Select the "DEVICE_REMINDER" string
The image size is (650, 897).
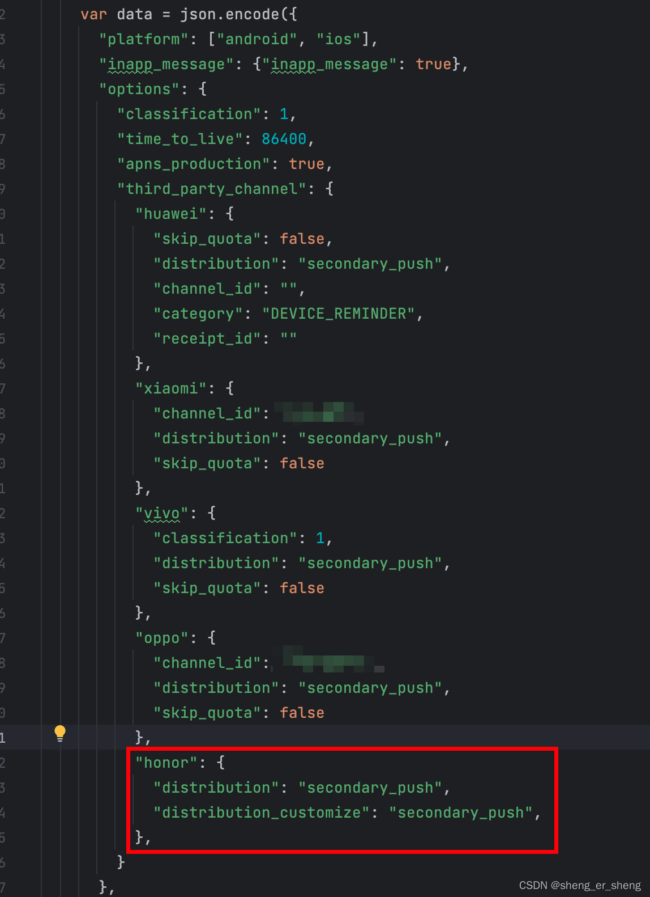pyautogui.click(x=339, y=314)
